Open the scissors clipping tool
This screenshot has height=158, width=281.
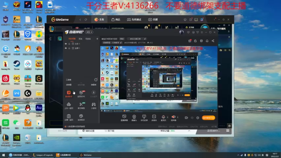pyautogui.click(x=81, y=106)
